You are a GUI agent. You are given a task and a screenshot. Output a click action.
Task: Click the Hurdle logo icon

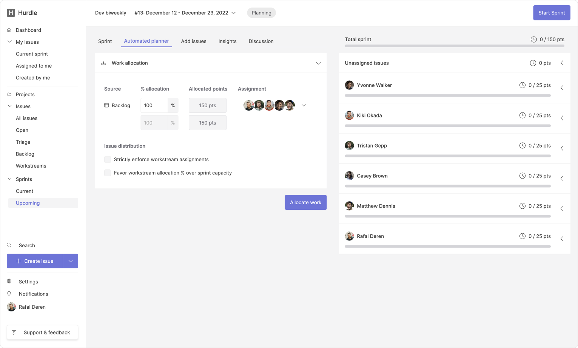11,13
